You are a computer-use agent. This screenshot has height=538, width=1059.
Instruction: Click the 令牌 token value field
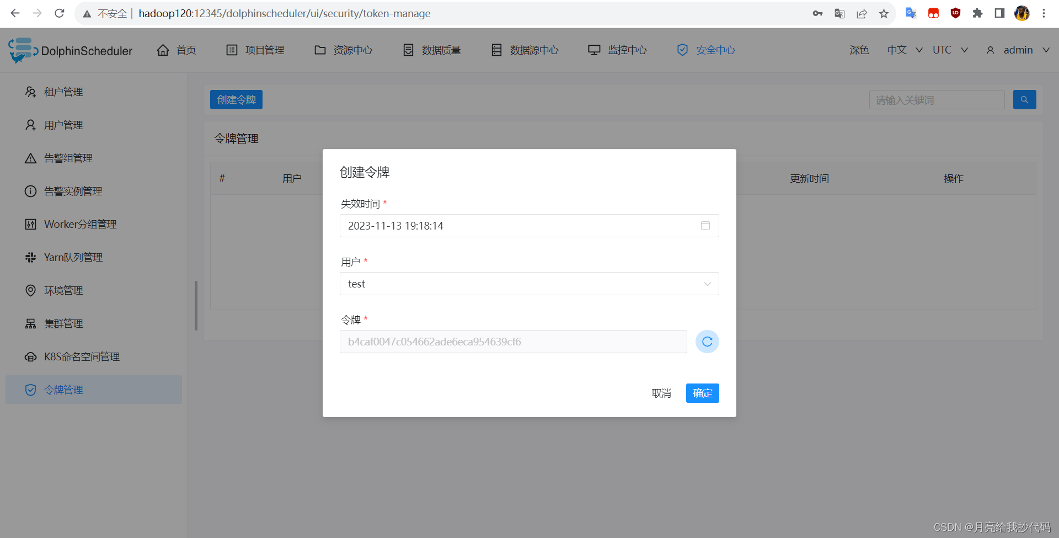(x=514, y=342)
